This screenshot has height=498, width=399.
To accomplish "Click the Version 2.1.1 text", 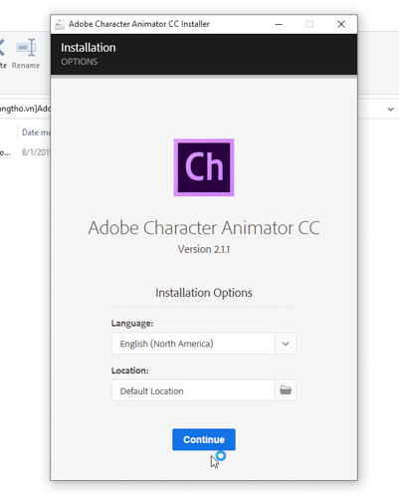I will [204, 249].
